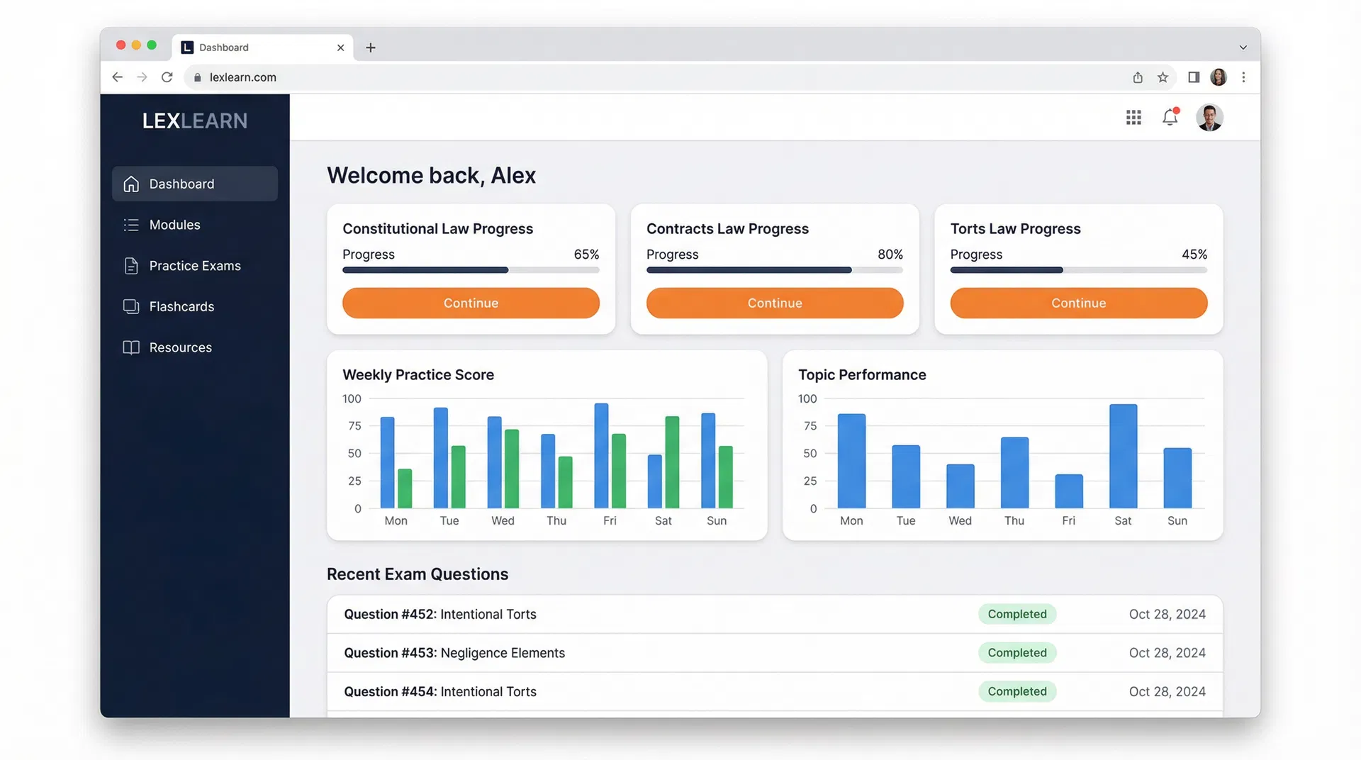
Task: Expand the browser tab overview chevron
Action: point(1243,47)
